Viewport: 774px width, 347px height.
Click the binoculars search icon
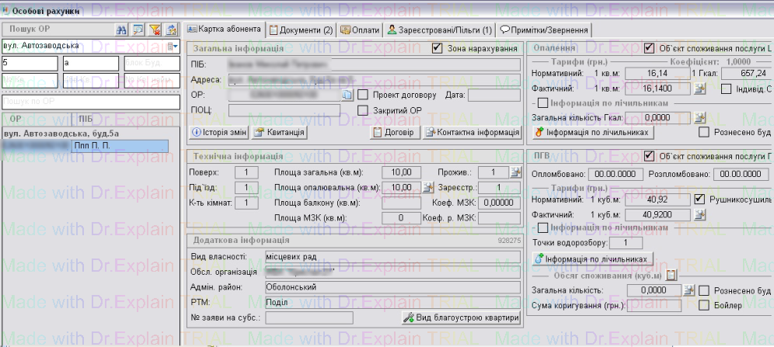tap(120, 29)
